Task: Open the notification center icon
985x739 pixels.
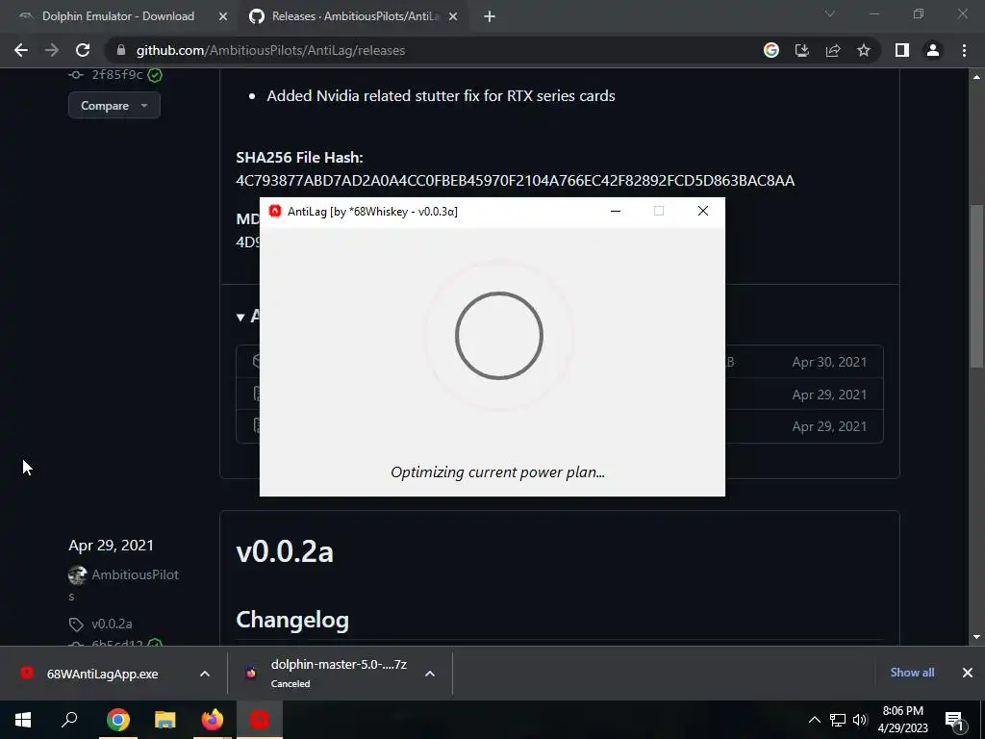Action: click(x=955, y=720)
